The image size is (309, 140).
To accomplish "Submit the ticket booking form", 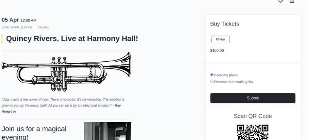I will click(253, 98).
